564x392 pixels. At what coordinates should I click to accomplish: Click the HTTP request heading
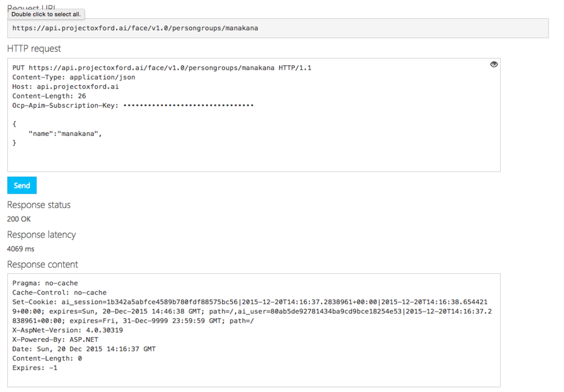point(34,48)
